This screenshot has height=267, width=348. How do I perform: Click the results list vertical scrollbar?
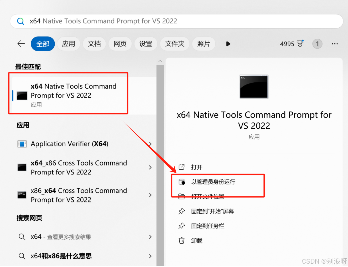(x=160, y=165)
